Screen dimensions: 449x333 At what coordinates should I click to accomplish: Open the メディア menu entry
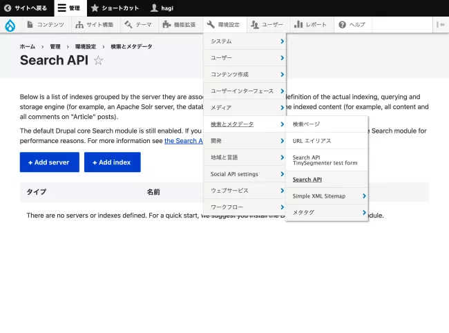(245, 108)
